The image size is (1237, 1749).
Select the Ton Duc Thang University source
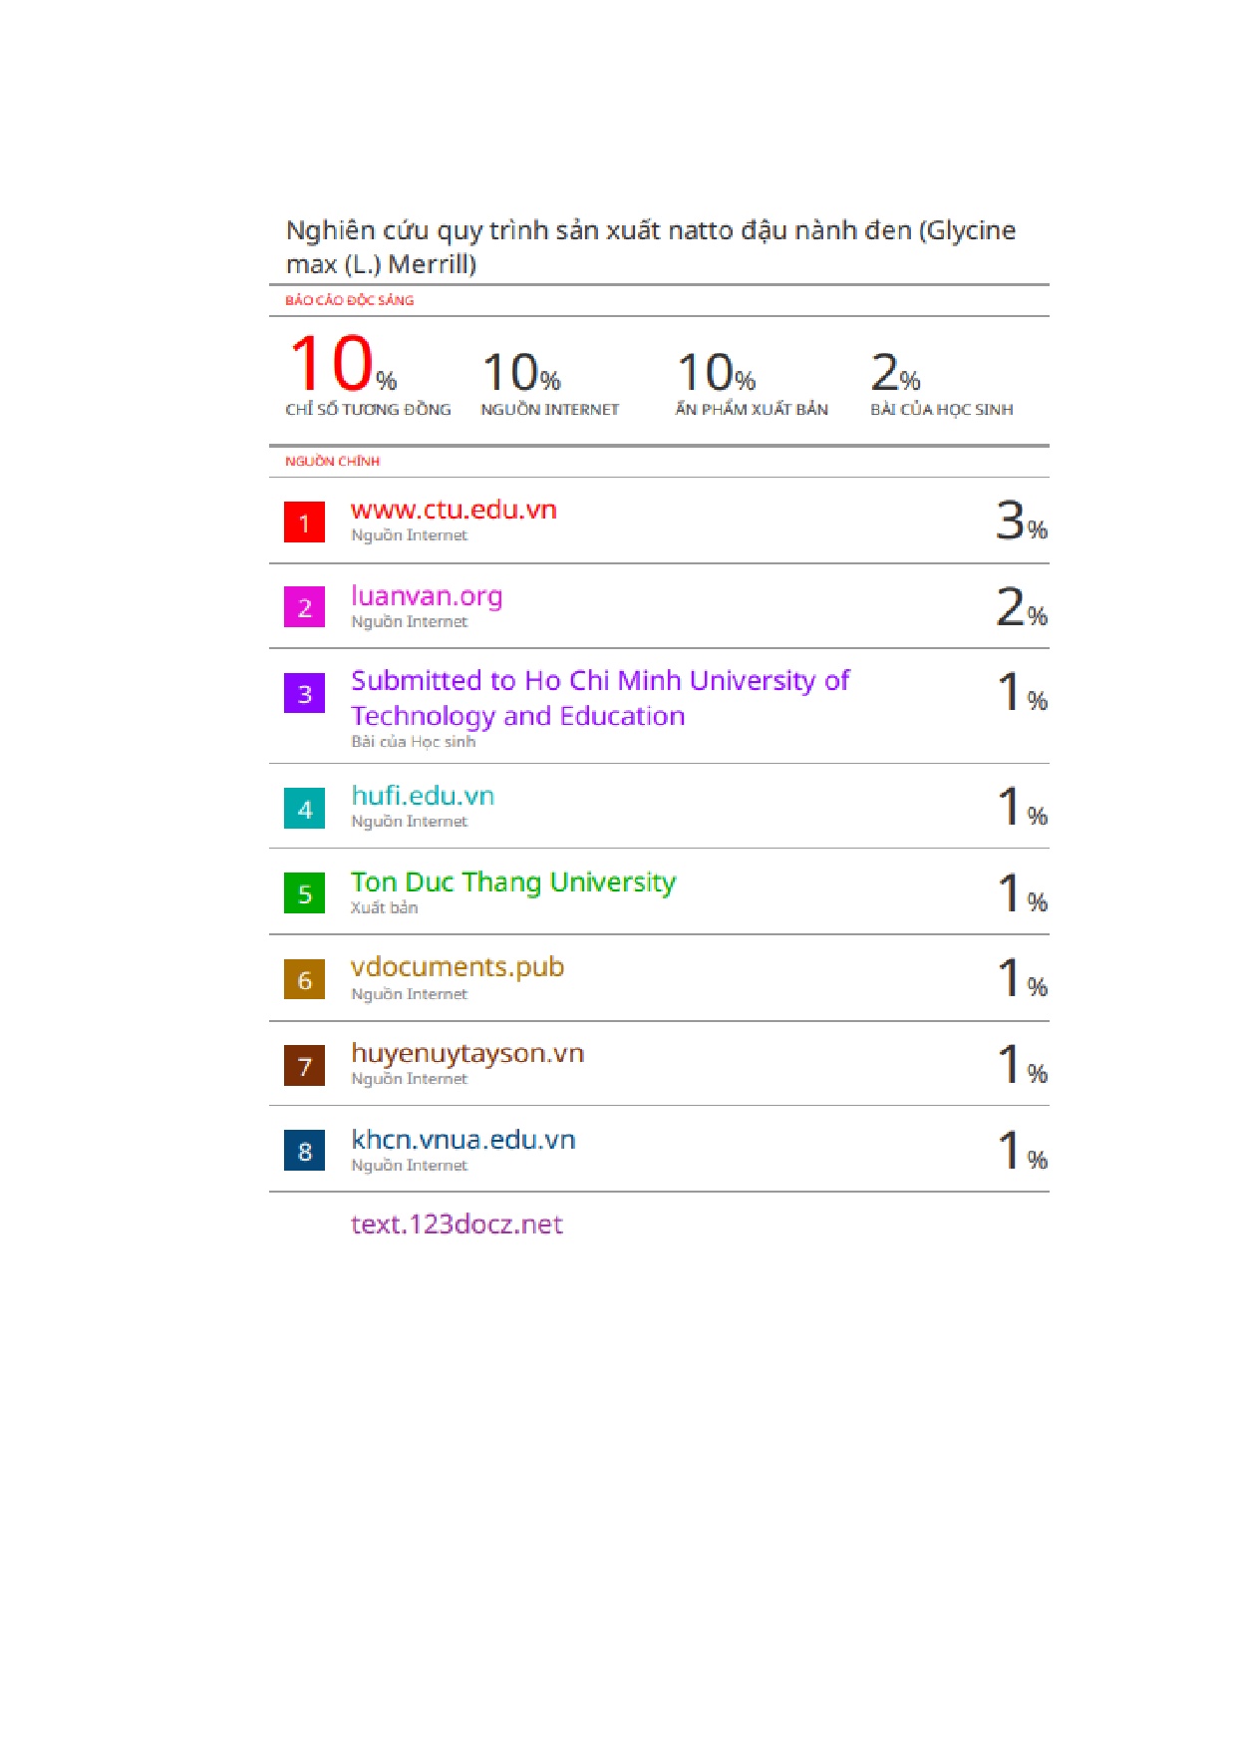coord(512,882)
